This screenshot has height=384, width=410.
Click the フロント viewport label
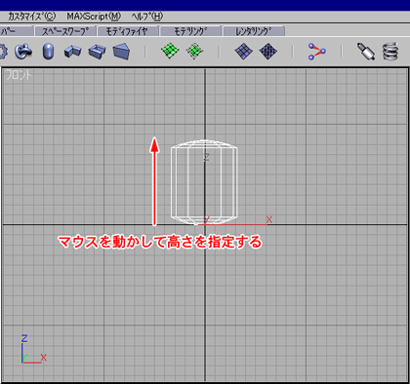coord(19,75)
